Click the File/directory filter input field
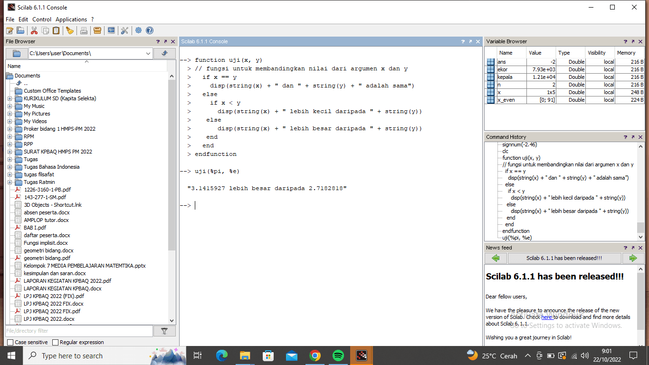Screen dimensions: 649x365 point(79,331)
